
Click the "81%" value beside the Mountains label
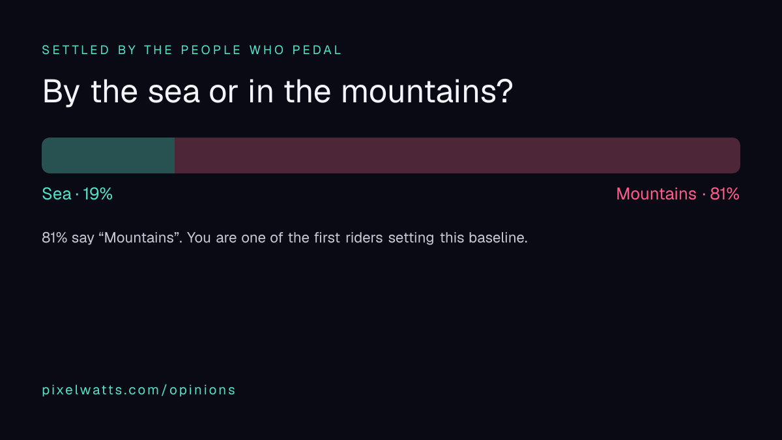point(725,194)
